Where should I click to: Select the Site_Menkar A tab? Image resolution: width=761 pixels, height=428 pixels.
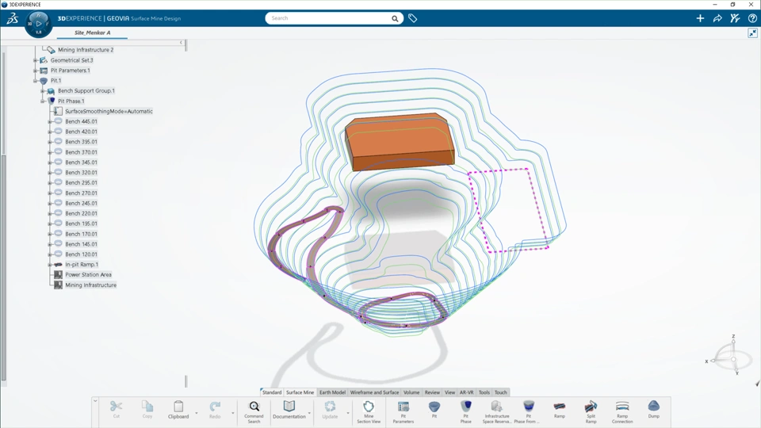click(92, 33)
